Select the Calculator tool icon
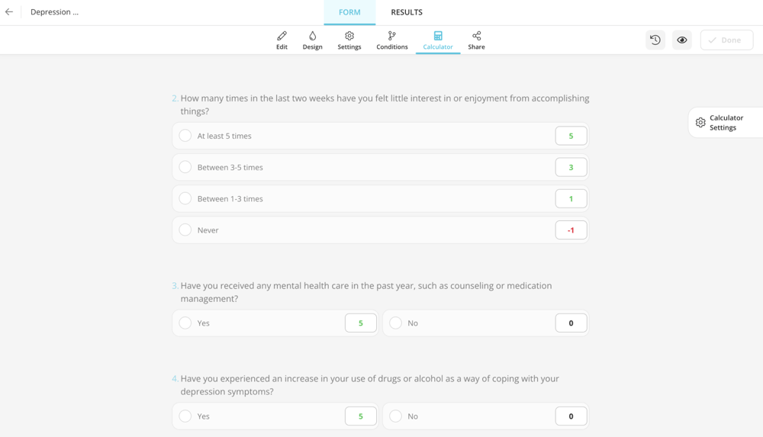763x437 pixels. click(438, 40)
